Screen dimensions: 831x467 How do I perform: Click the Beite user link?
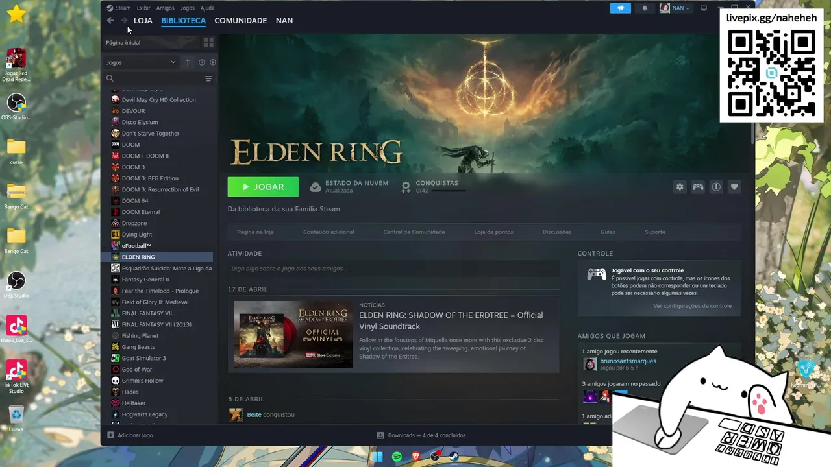pos(254,414)
